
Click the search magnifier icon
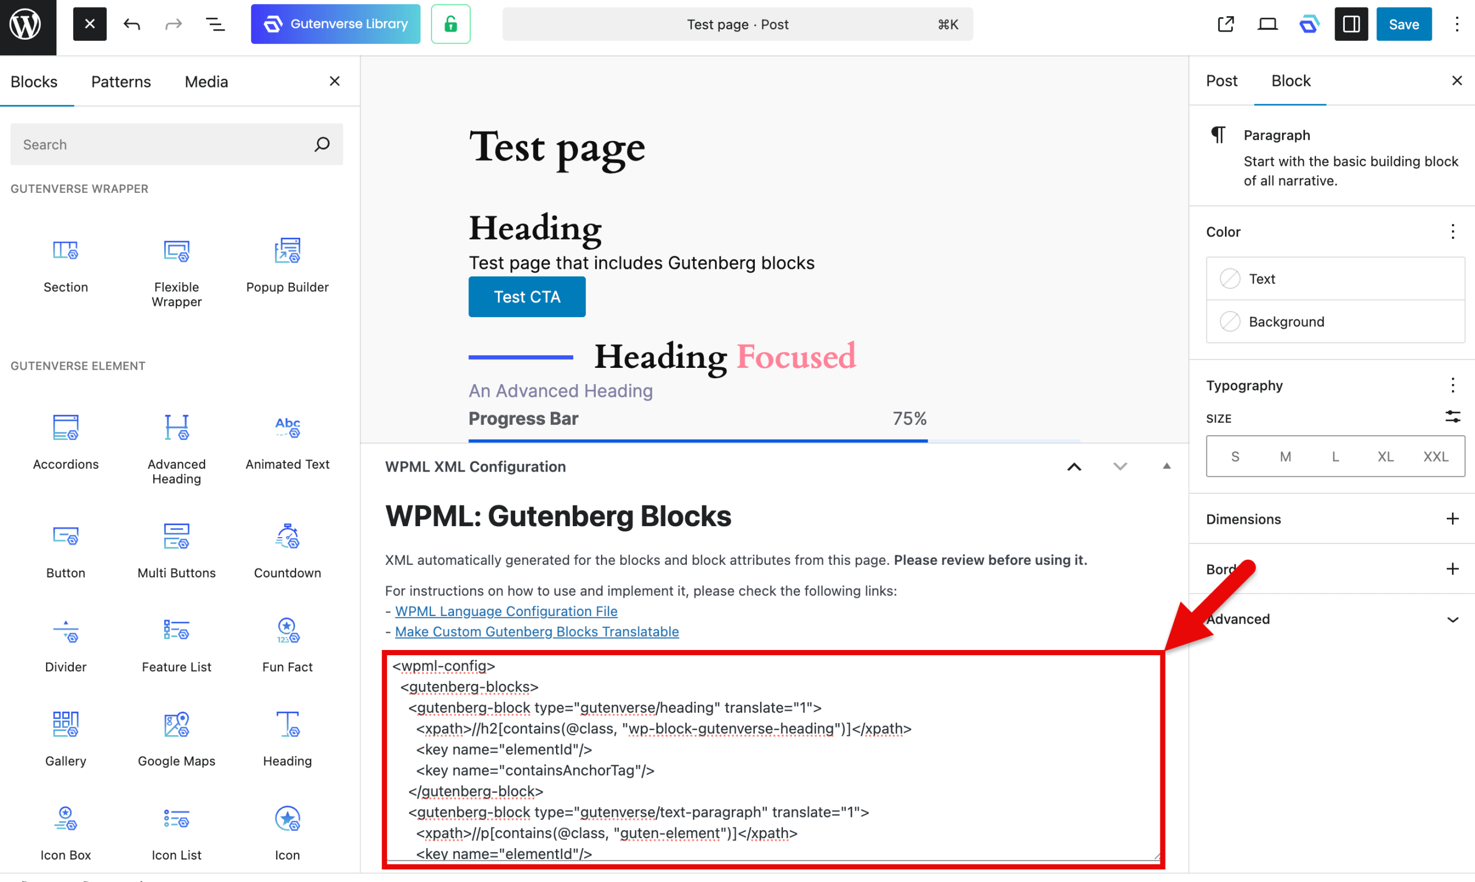click(322, 145)
